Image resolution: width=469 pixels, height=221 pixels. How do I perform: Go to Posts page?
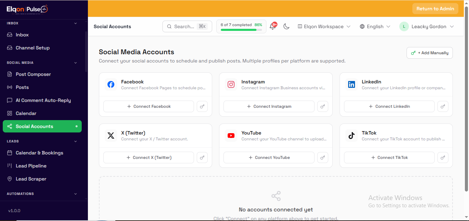click(x=42, y=87)
